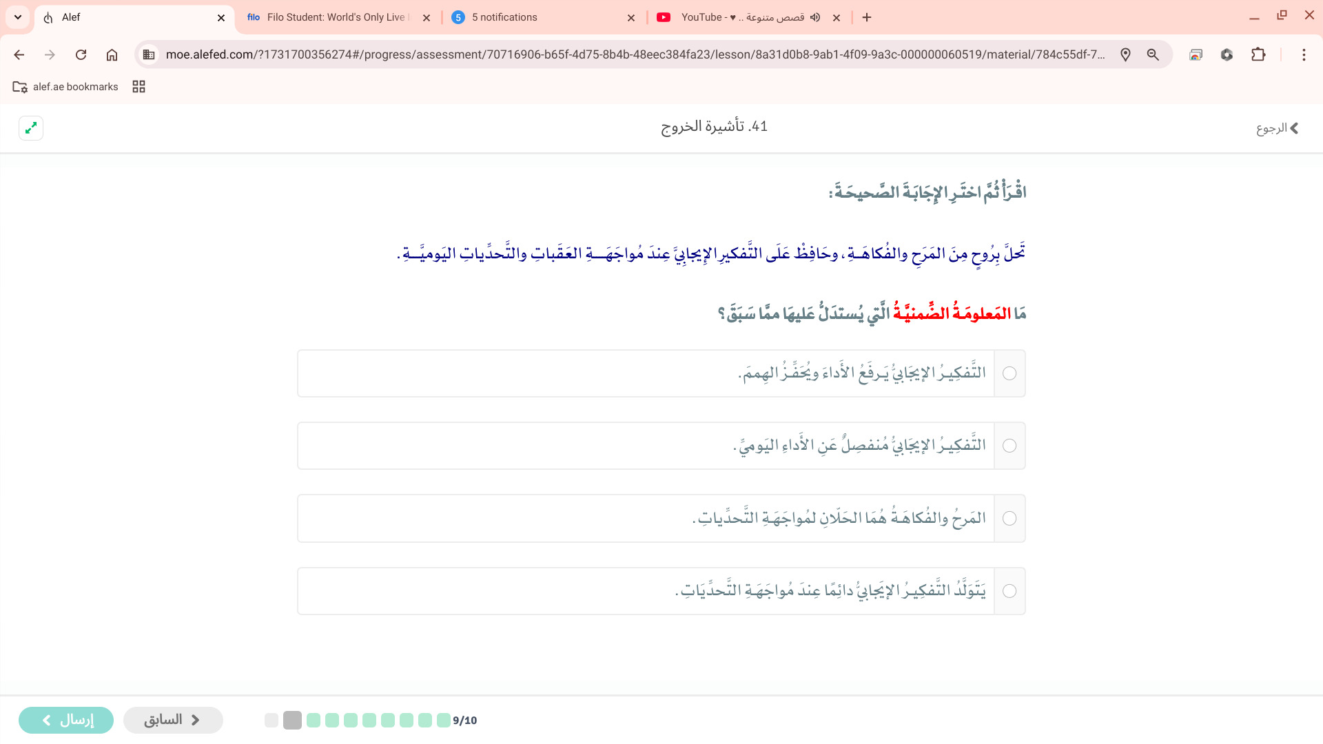
Task: Open the media/screenshot icon beside the address bar
Action: pyautogui.click(x=1196, y=54)
